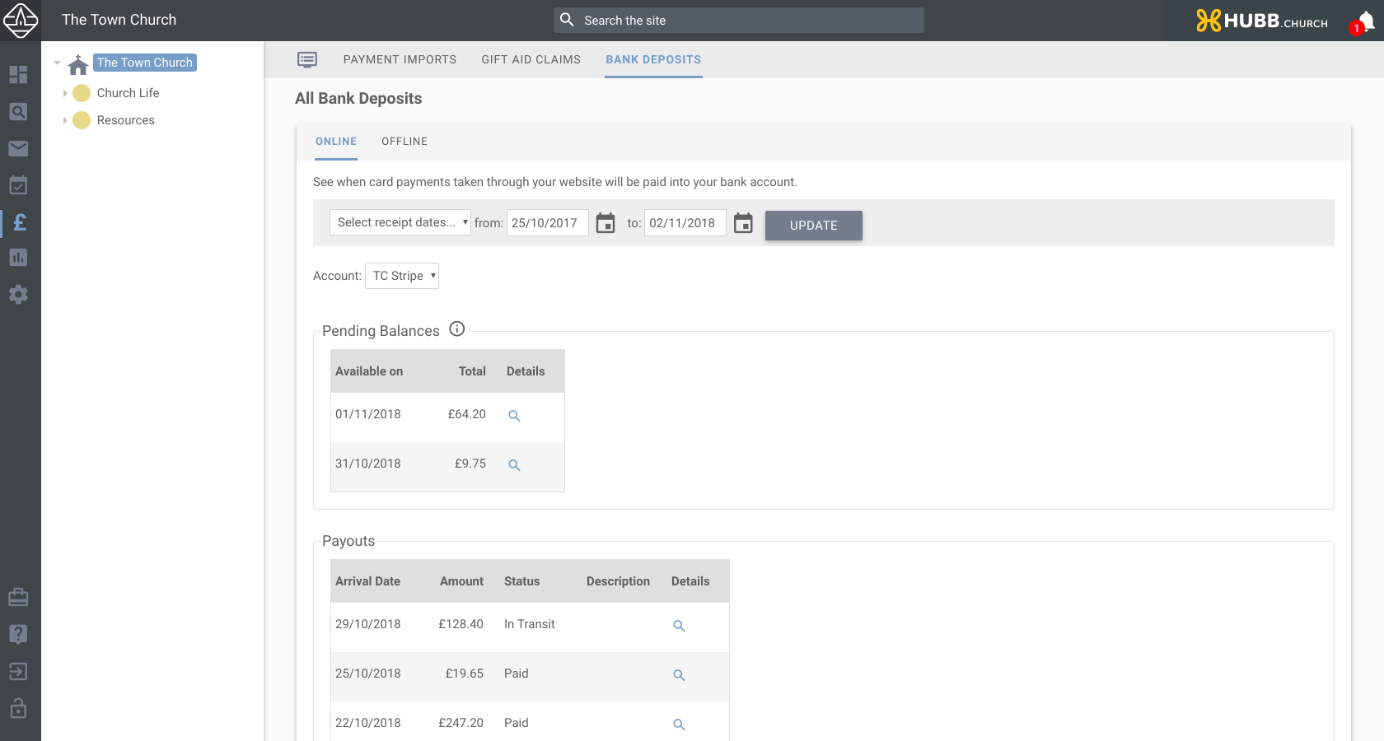Click the padlock sidebar icon
1384x741 pixels.
[18, 708]
